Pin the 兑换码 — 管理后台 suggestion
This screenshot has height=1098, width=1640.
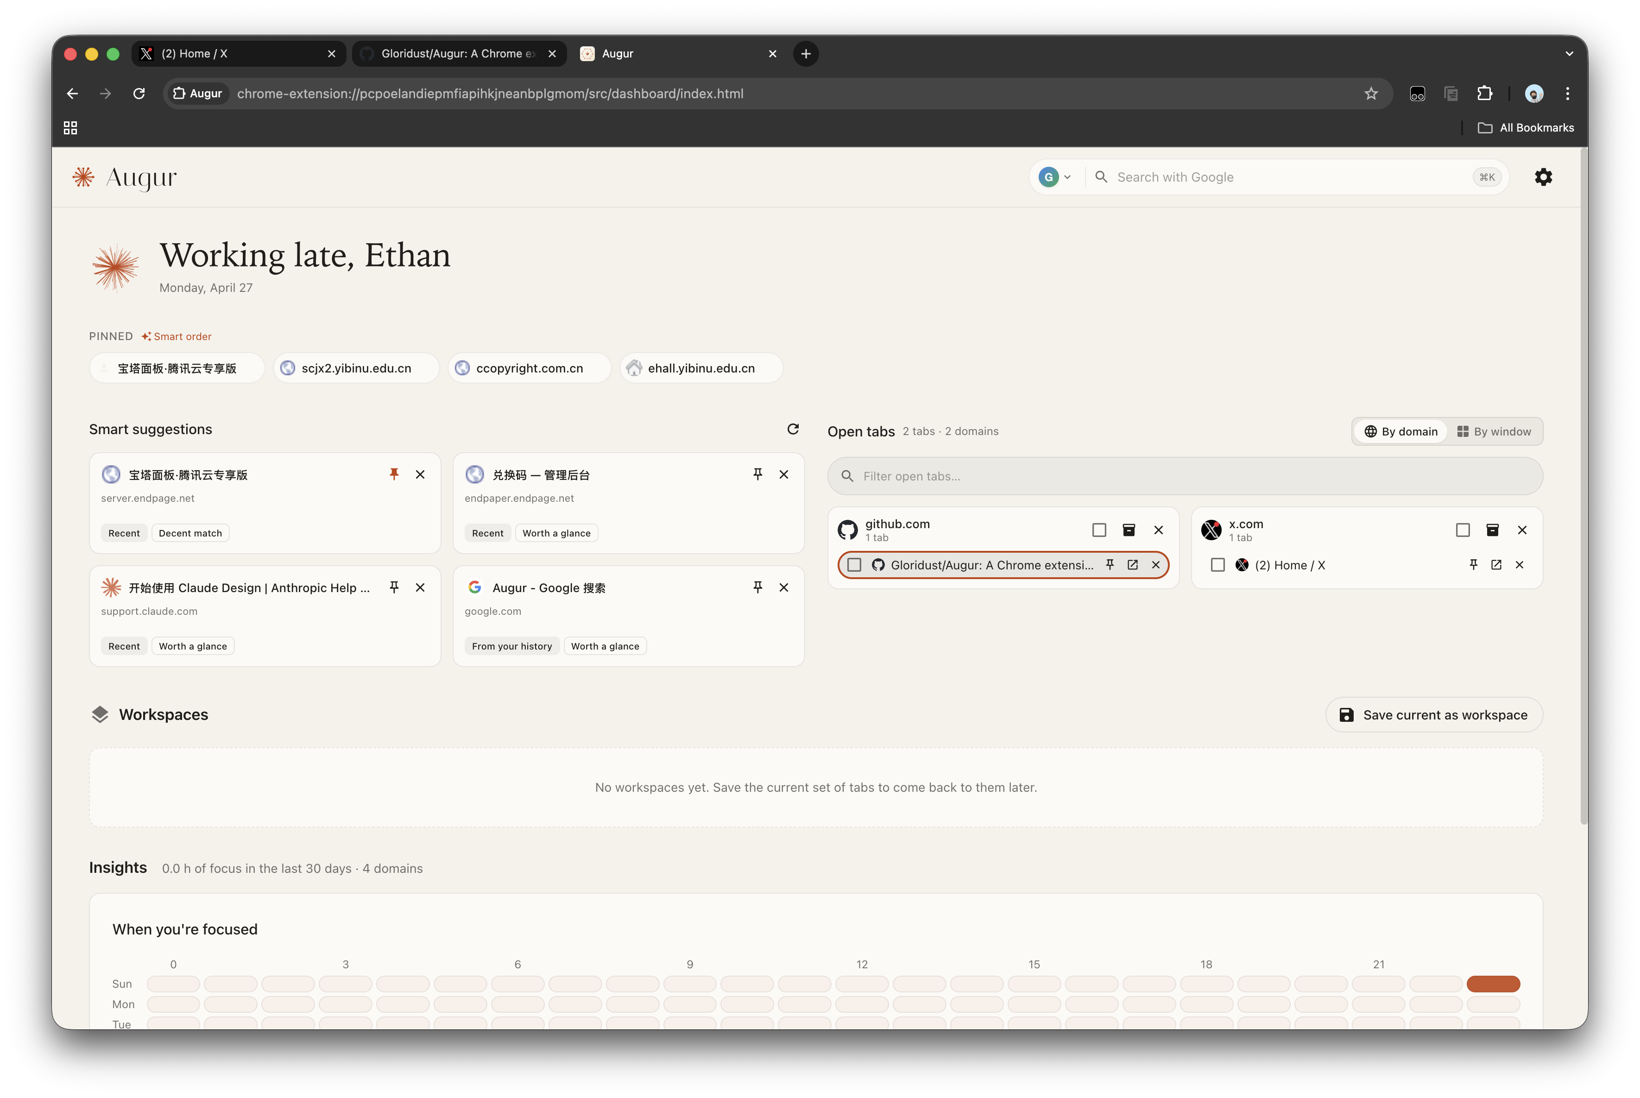(x=757, y=474)
